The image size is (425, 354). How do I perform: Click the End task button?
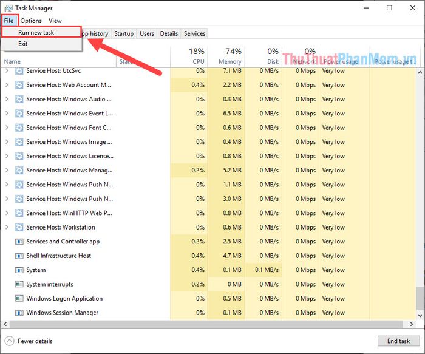click(398, 341)
